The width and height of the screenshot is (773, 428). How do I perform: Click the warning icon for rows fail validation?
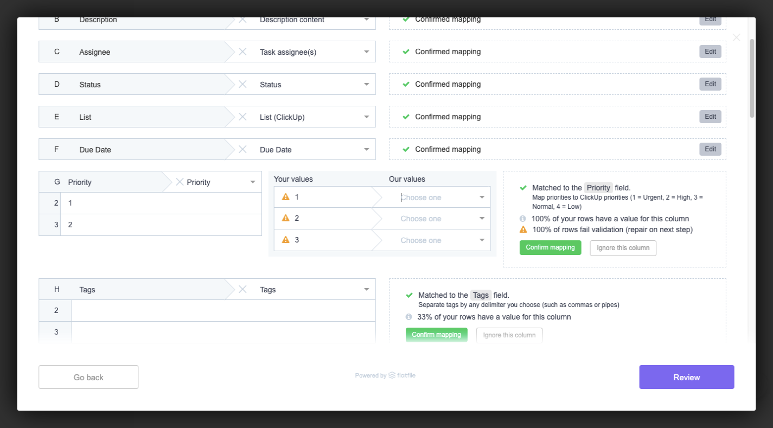click(523, 229)
